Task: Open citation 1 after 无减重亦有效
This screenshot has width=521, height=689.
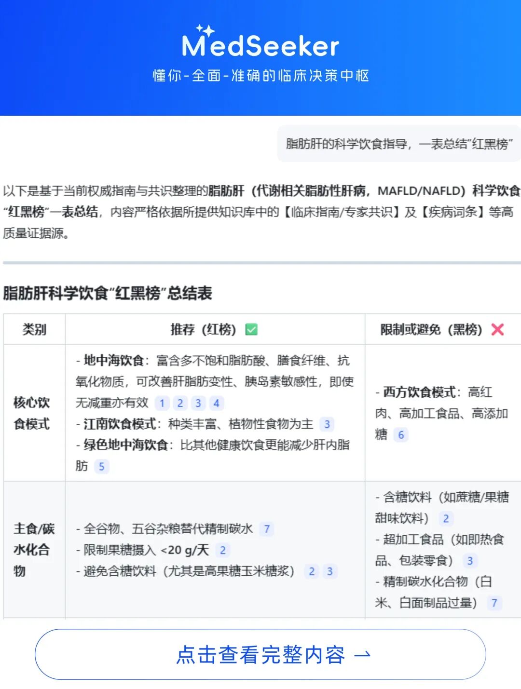Action: tap(162, 403)
